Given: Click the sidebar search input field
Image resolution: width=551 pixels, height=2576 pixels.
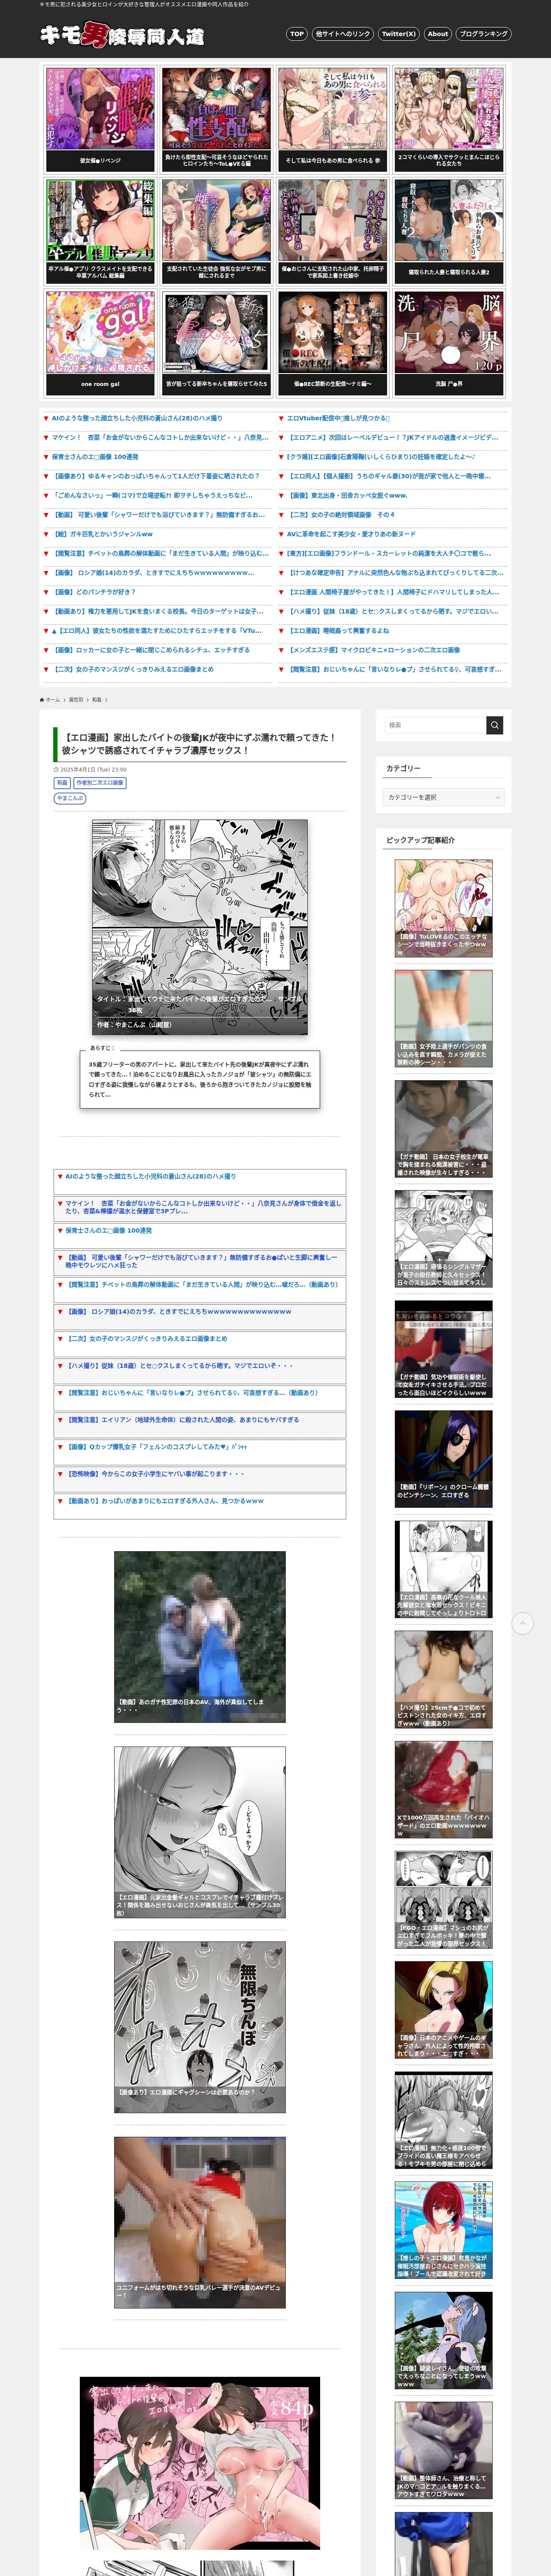Looking at the screenshot, I should tap(435, 725).
